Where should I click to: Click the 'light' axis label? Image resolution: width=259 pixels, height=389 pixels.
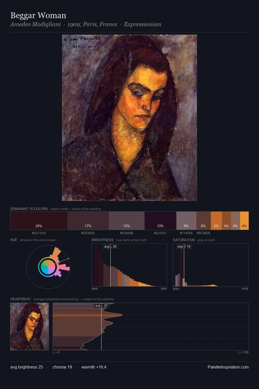click(x=164, y=289)
